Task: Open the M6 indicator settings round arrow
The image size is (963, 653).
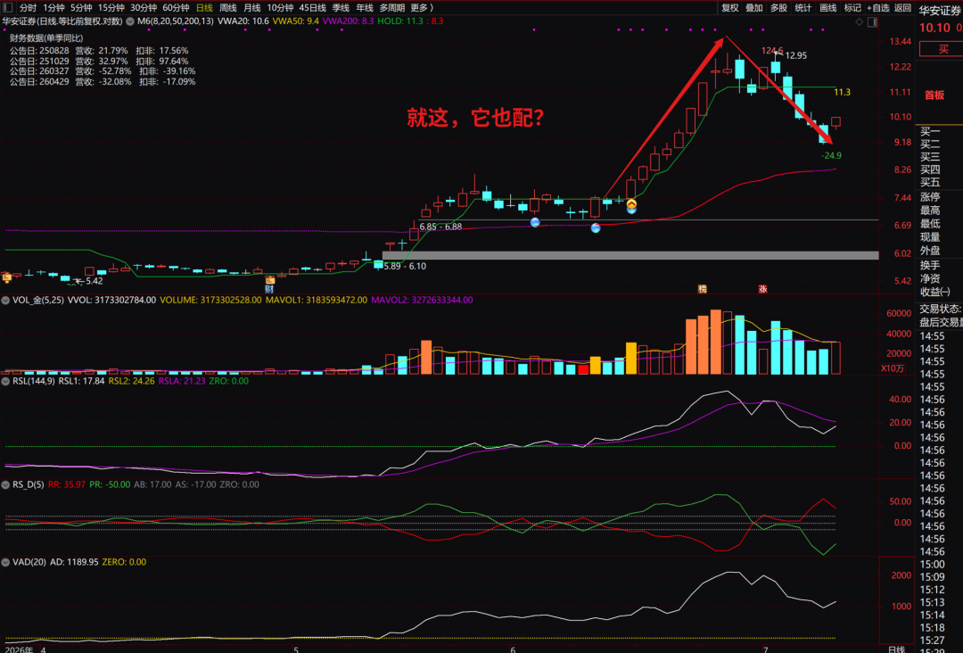Action: [130, 21]
